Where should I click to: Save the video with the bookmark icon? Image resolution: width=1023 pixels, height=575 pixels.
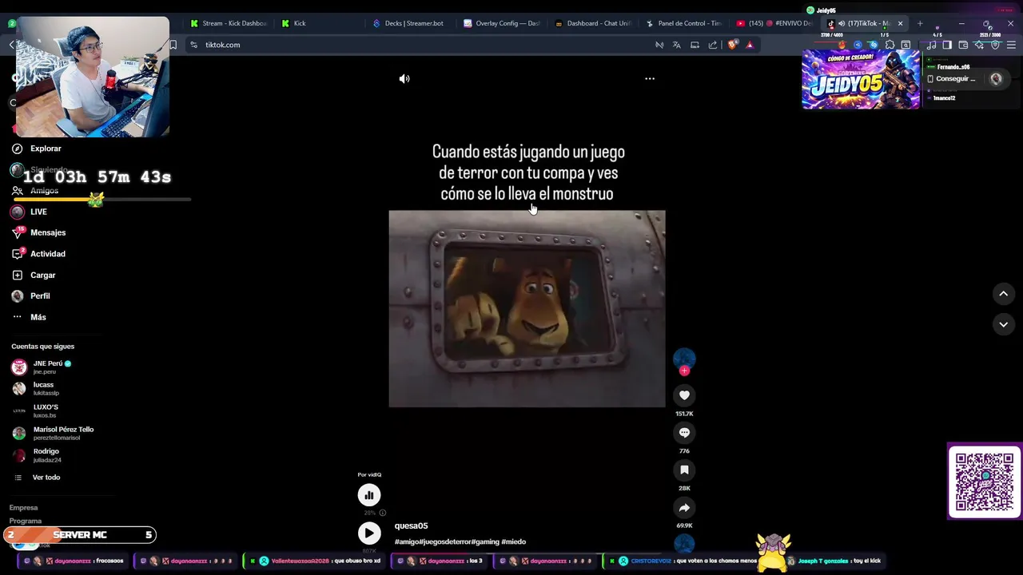click(684, 470)
